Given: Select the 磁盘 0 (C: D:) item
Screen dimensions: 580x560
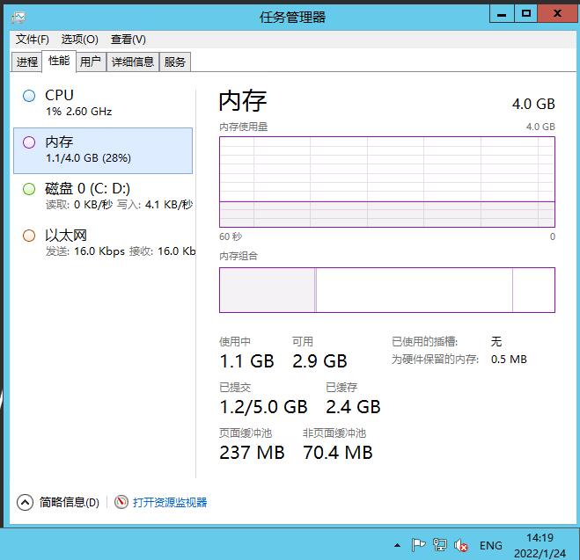Looking at the screenshot, I should pos(103,196).
